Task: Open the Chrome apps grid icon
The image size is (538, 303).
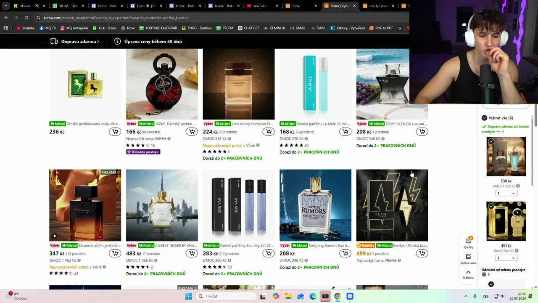Action: pos(5,28)
